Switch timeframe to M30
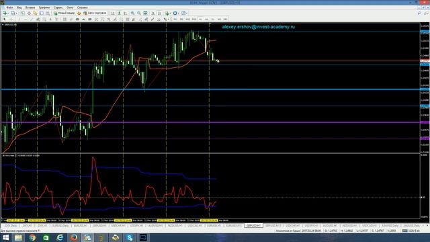Viewport: 430px width, 242px height. pos(194,19)
